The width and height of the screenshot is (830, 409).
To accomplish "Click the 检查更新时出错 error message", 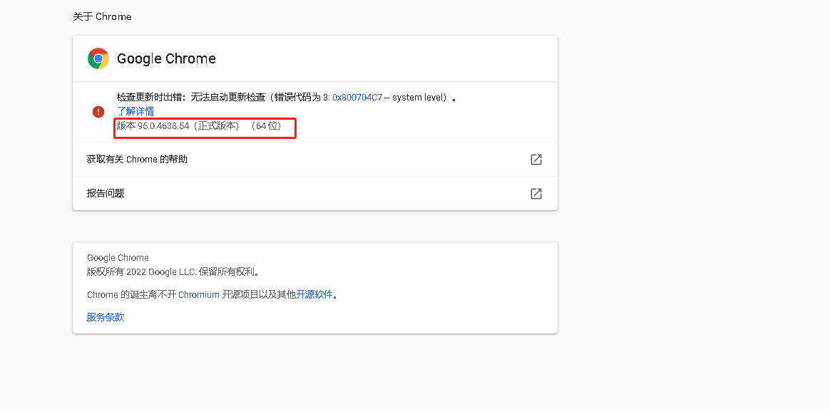I will 287,98.
